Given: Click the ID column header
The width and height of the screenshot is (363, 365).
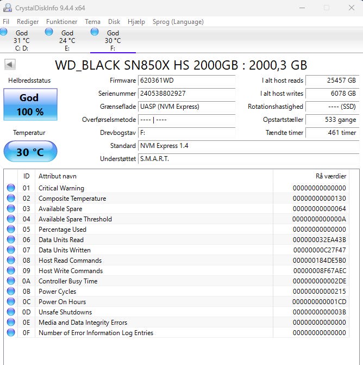Looking at the screenshot, I should [x=26, y=176].
